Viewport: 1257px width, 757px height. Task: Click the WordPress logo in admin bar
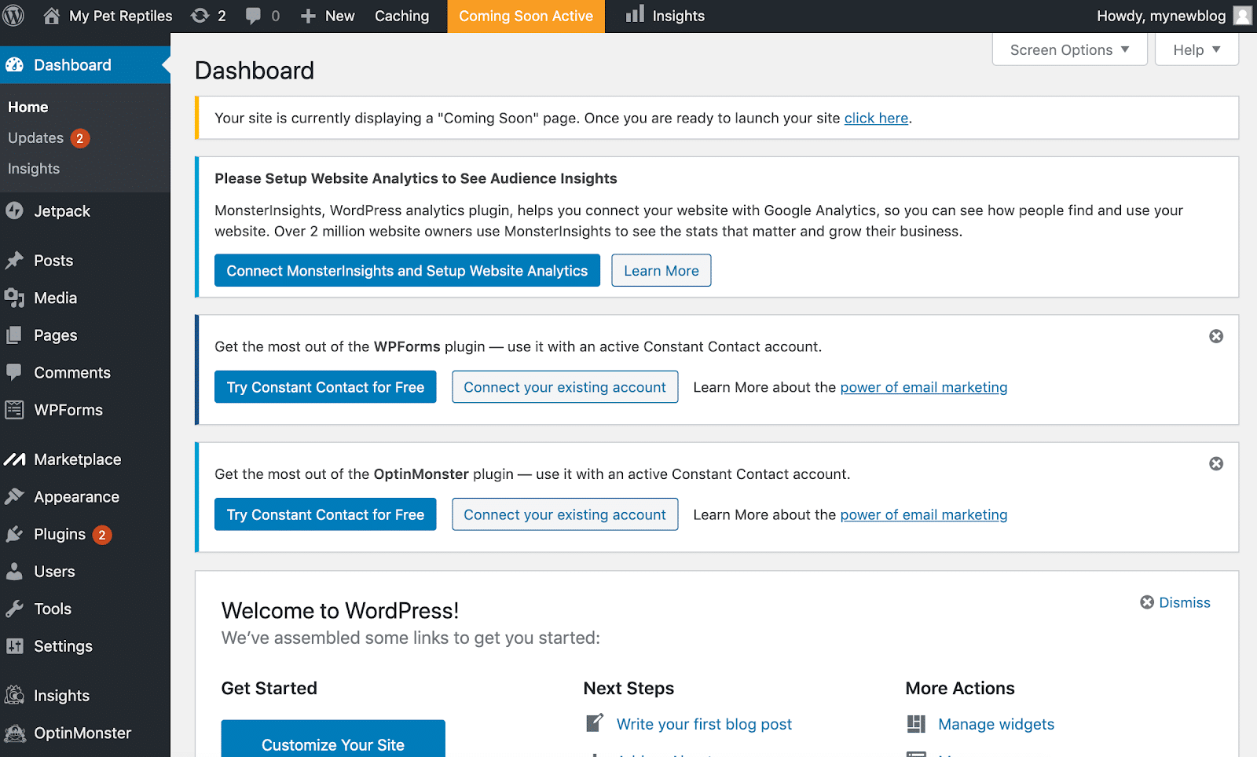click(x=14, y=16)
